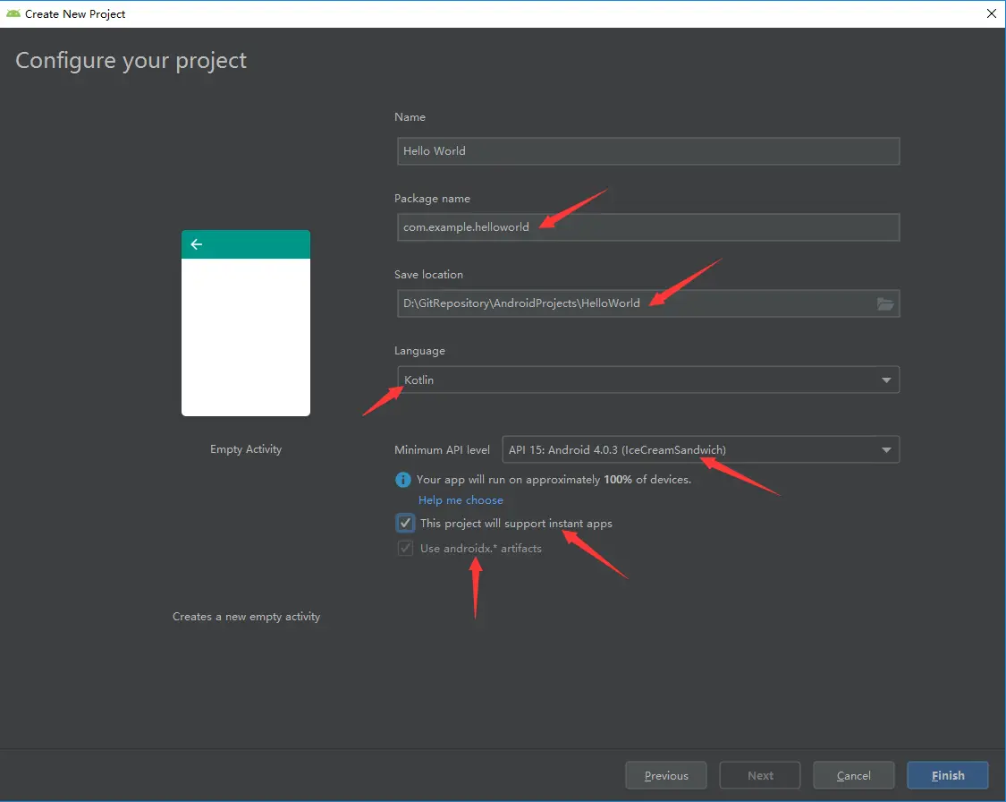Open the Help me choose link
Image resolution: width=1006 pixels, height=802 pixels.
[461, 500]
